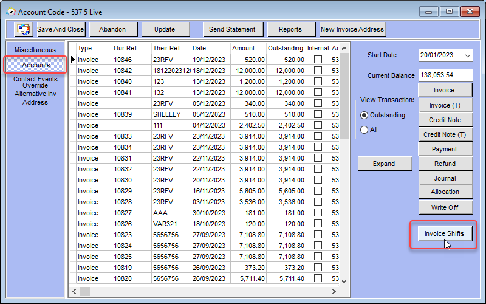Click New Invoice Address
486x304 pixels.
352,29
